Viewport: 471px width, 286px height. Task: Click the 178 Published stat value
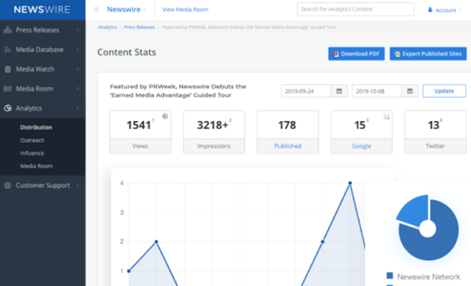pyautogui.click(x=287, y=125)
